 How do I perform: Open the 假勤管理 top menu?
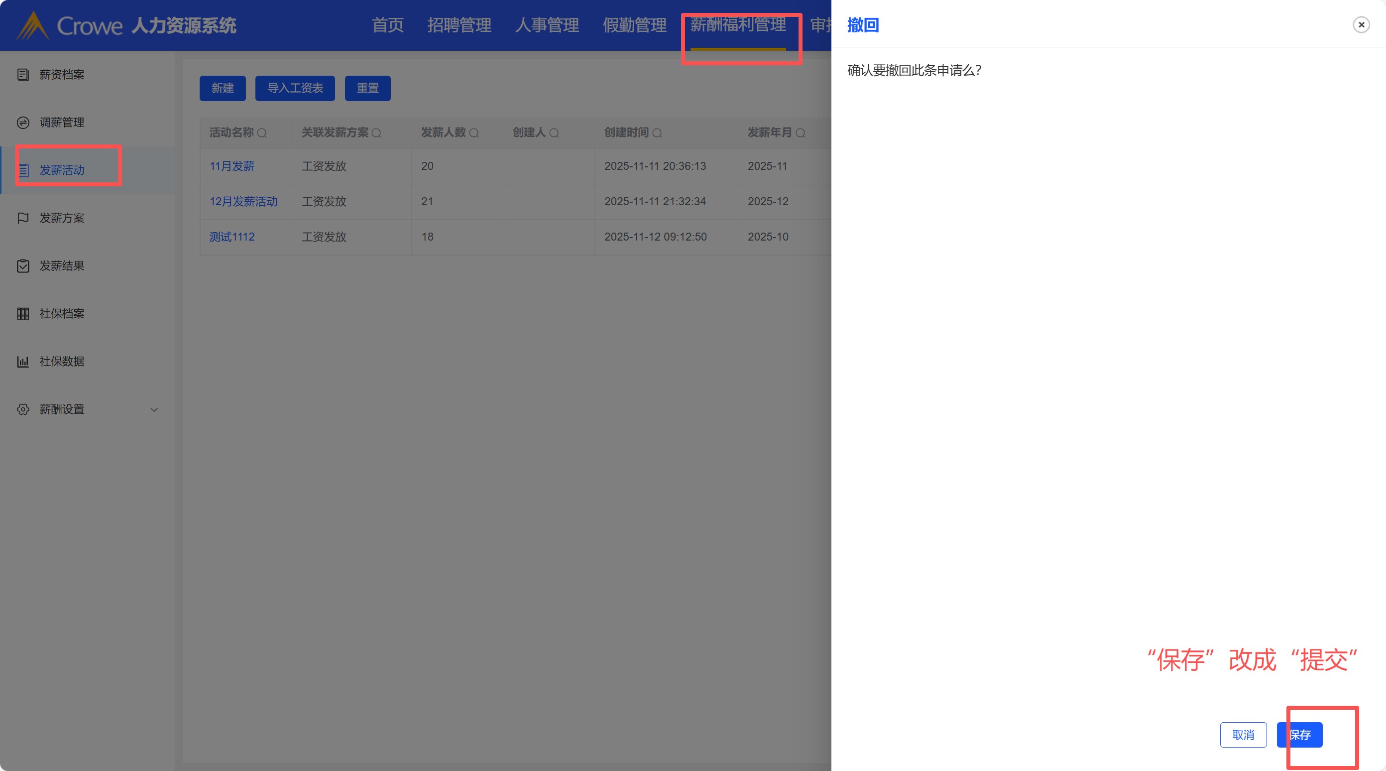point(634,25)
